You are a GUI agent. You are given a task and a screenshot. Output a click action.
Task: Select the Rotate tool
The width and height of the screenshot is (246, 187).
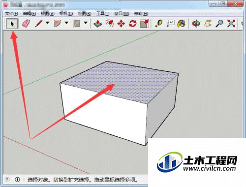click(x=132, y=24)
